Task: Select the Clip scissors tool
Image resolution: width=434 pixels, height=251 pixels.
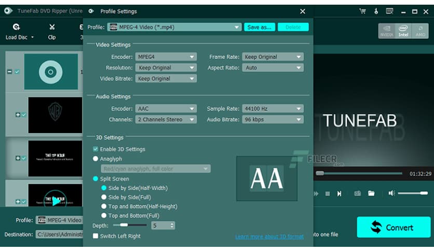Action: [x=52, y=32]
